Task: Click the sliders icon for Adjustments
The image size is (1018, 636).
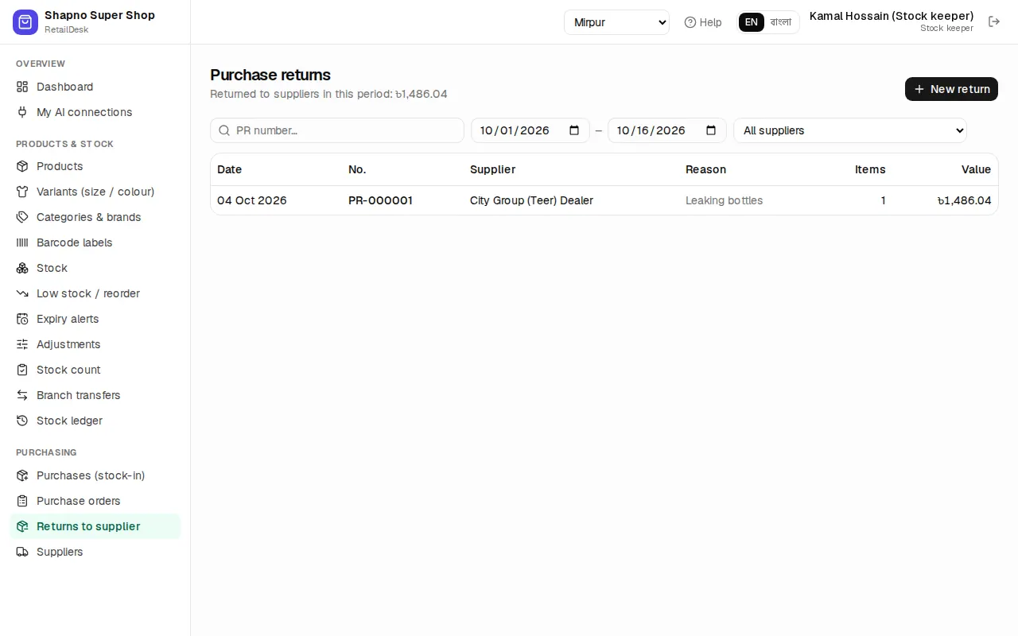Action: pyautogui.click(x=22, y=344)
